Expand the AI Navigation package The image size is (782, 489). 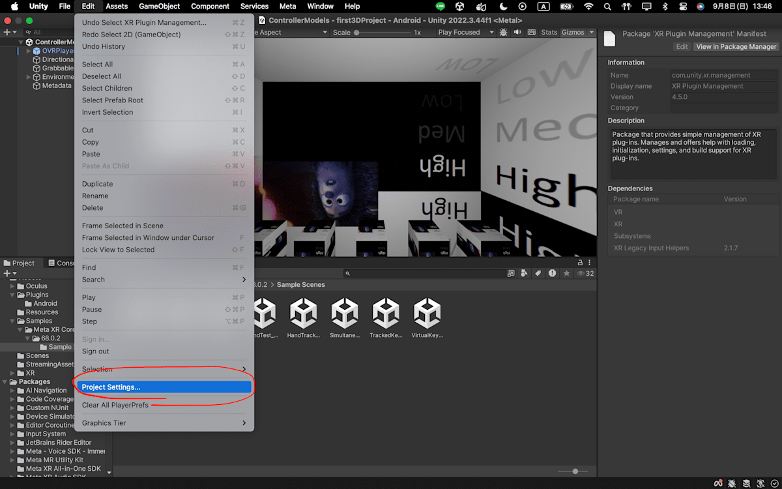click(12, 391)
